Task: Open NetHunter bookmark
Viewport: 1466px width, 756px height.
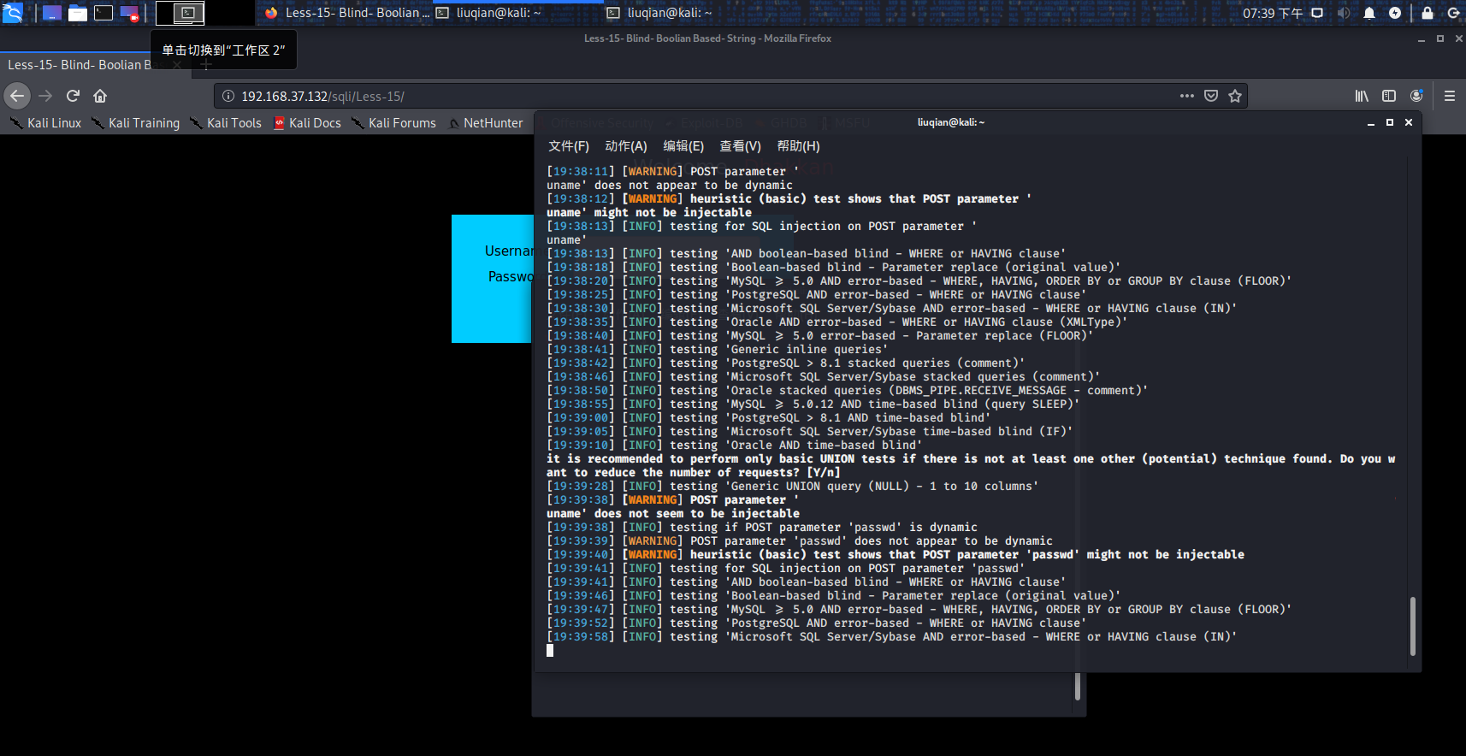Action: [x=485, y=123]
